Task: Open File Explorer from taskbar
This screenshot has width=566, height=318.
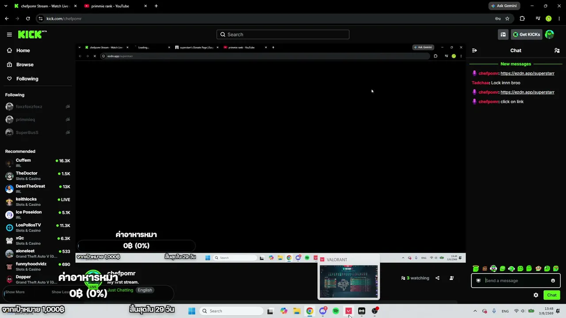Action: tap(297, 311)
